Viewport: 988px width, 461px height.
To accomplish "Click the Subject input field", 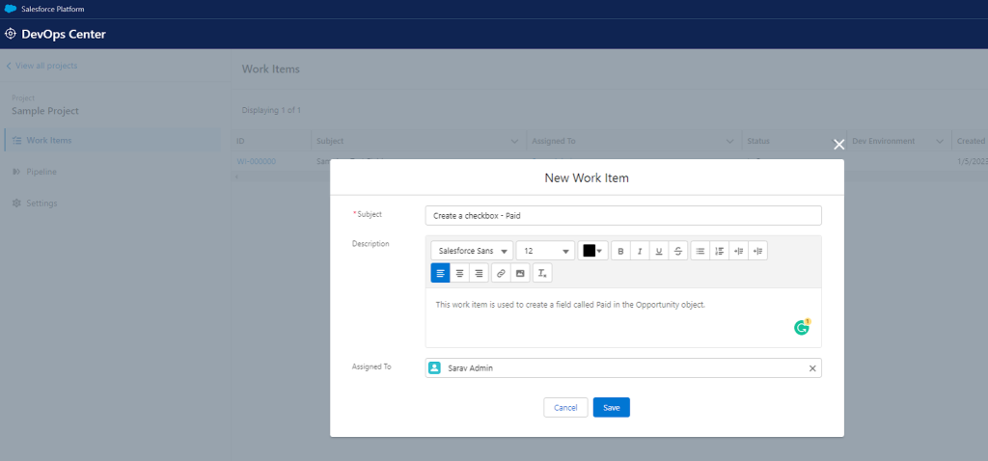I will [623, 215].
